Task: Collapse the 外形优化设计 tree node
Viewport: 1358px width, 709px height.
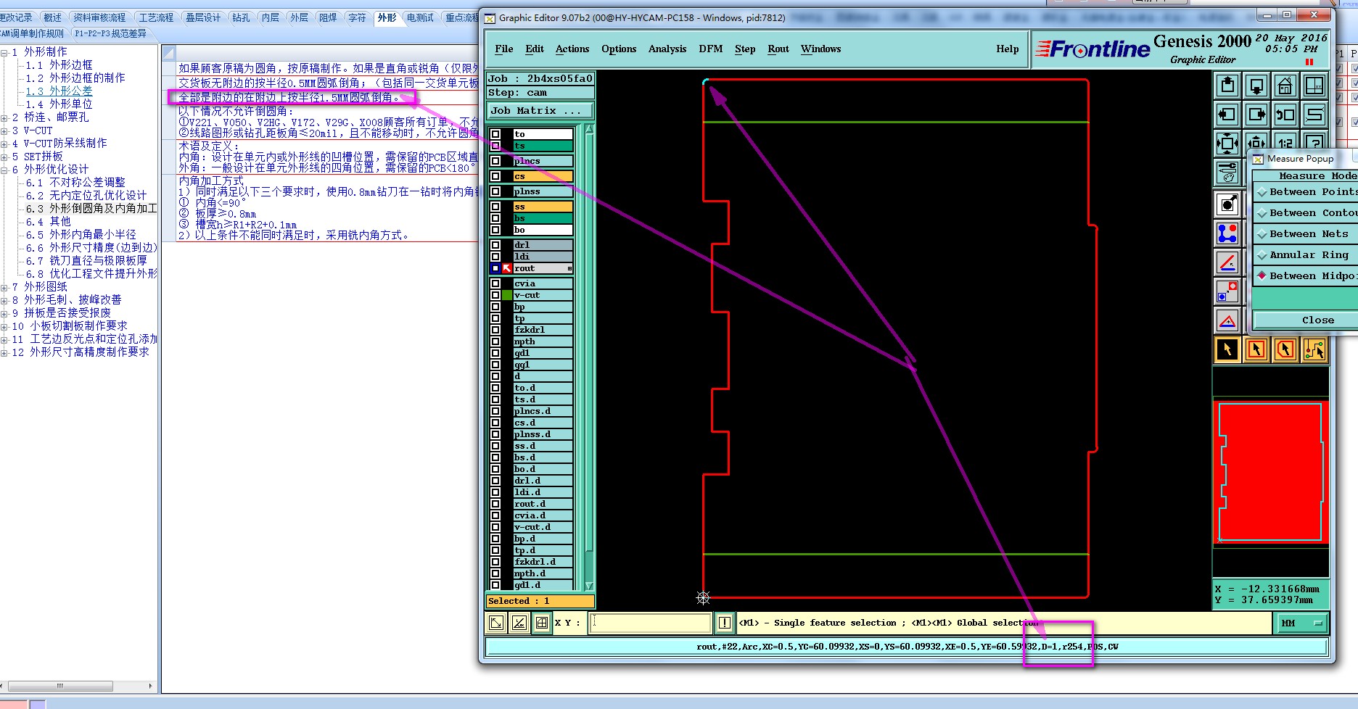Action: coord(4,170)
